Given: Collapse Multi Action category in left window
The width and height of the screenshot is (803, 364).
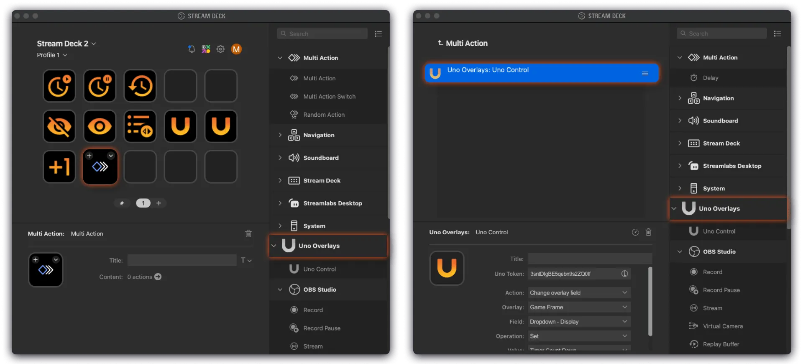Looking at the screenshot, I should (280, 58).
